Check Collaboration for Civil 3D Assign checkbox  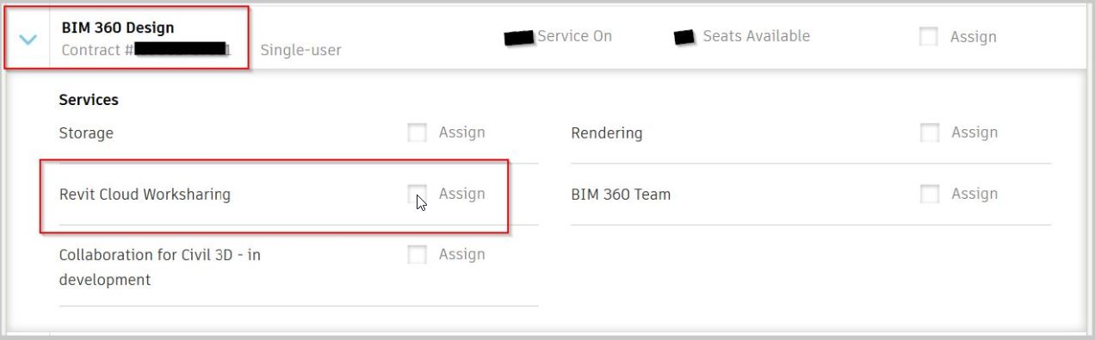click(x=418, y=255)
